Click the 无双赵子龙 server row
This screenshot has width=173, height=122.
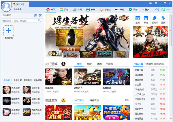(150, 99)
